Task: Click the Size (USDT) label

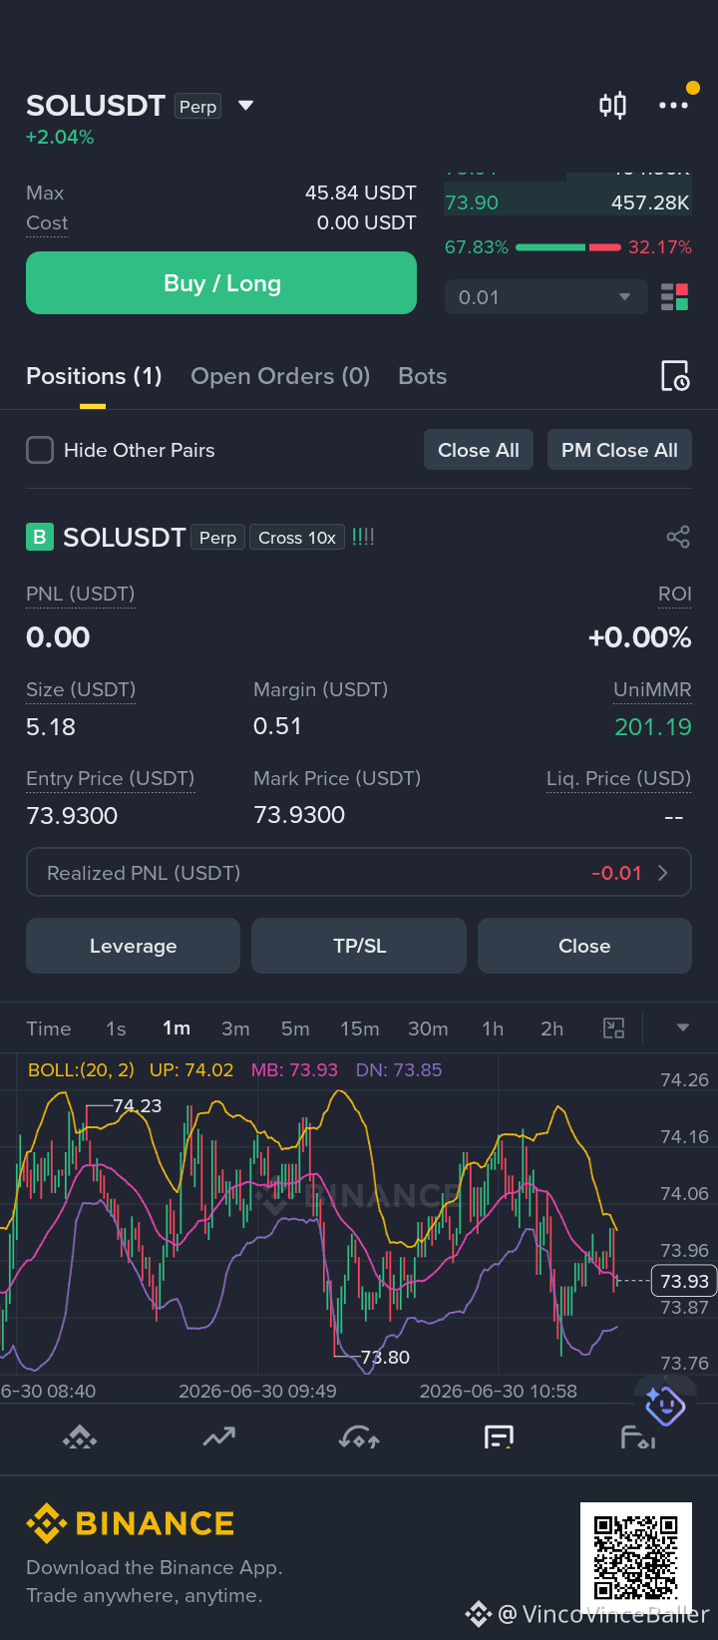Action: pyautogui.click(x=81, y=689)
